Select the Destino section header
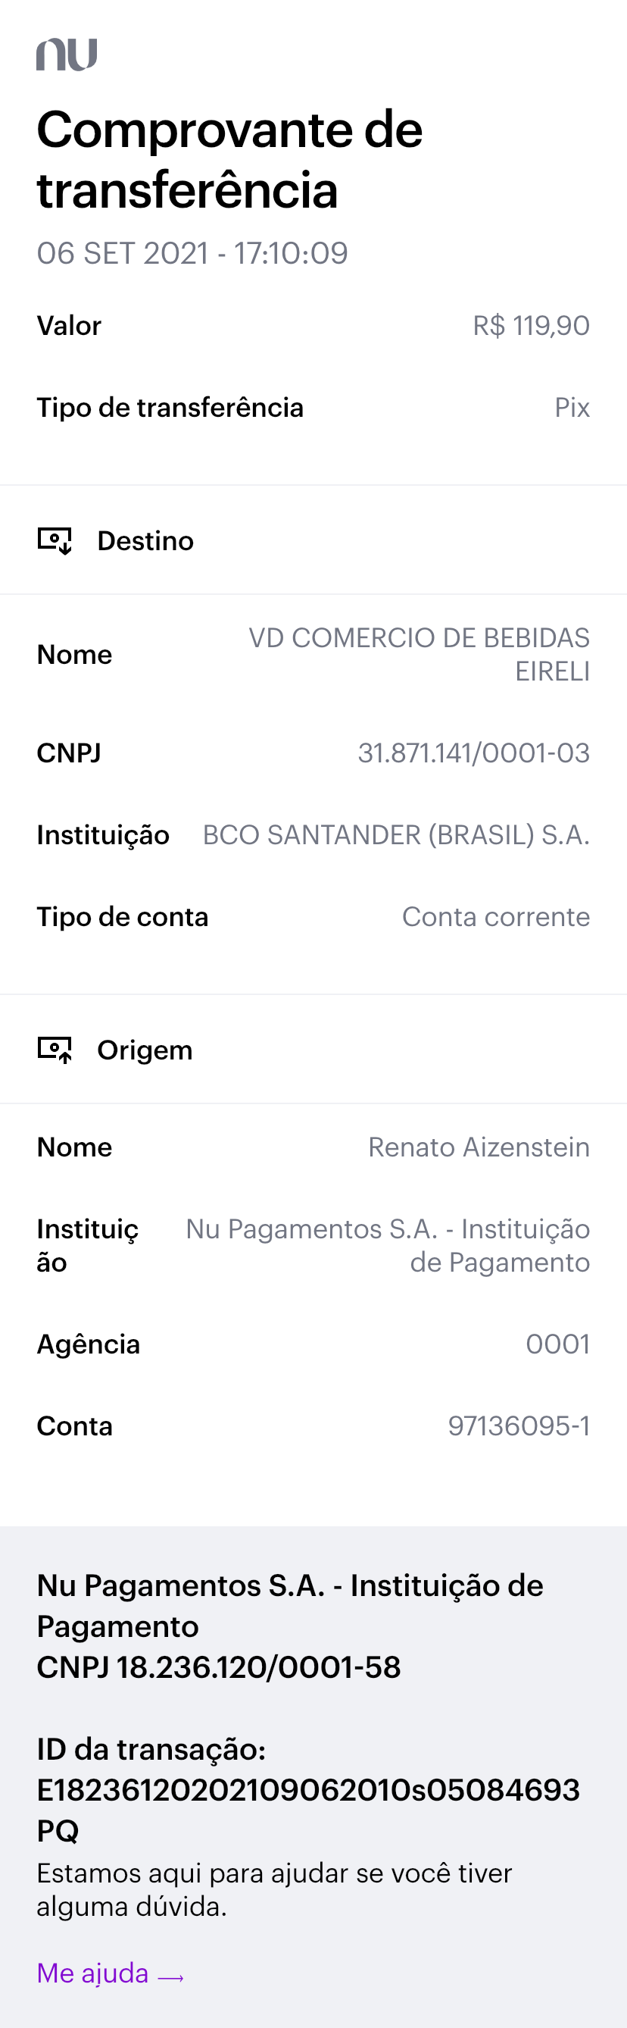The width and height of the screenshot is (627, 2028). (x=145, y=541)
